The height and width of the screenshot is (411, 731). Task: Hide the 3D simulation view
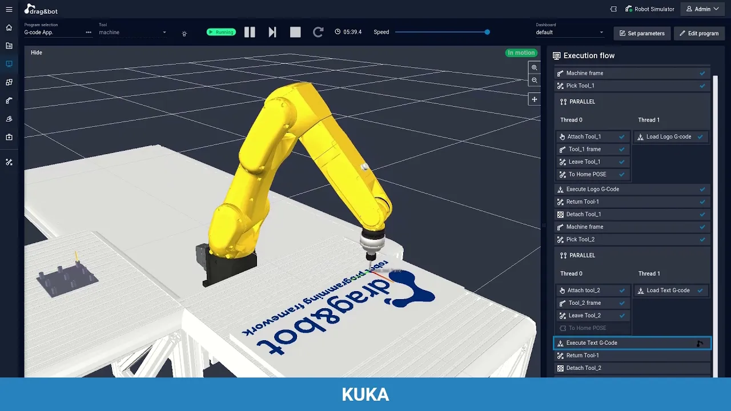[37, 53]
